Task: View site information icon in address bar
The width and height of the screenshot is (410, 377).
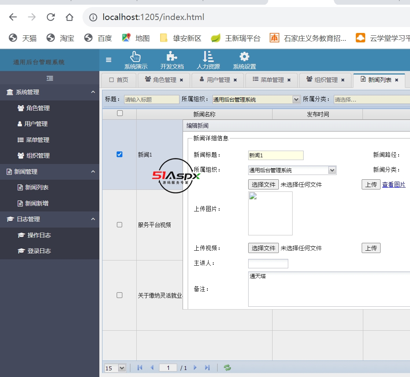Action: (x=93, y=18)
